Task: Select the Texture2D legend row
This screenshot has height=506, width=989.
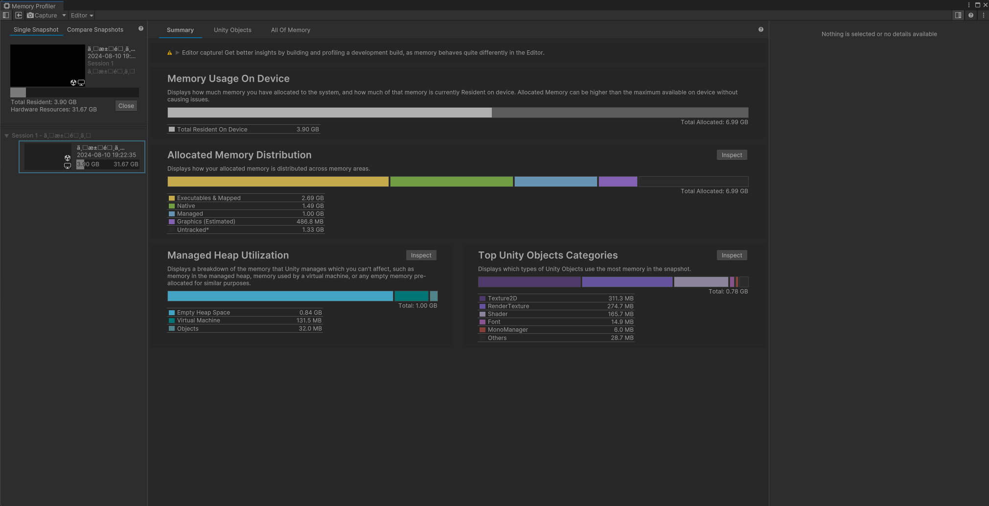Action: 556,299
